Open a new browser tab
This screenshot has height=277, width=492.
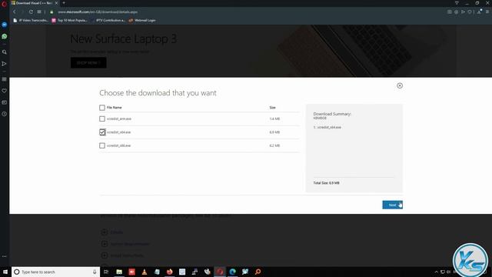coord(64,3)
